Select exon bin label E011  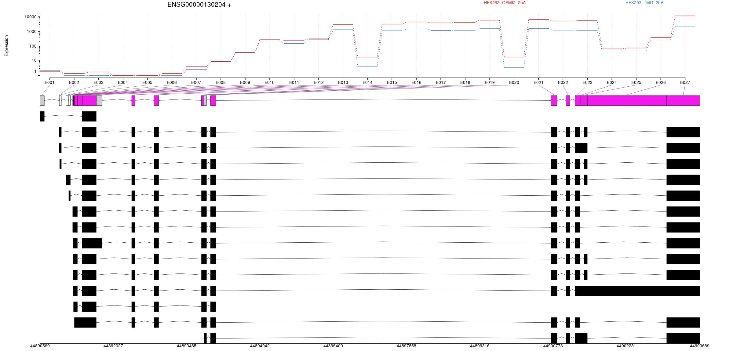pyautogui.click(x=294, y=82)
